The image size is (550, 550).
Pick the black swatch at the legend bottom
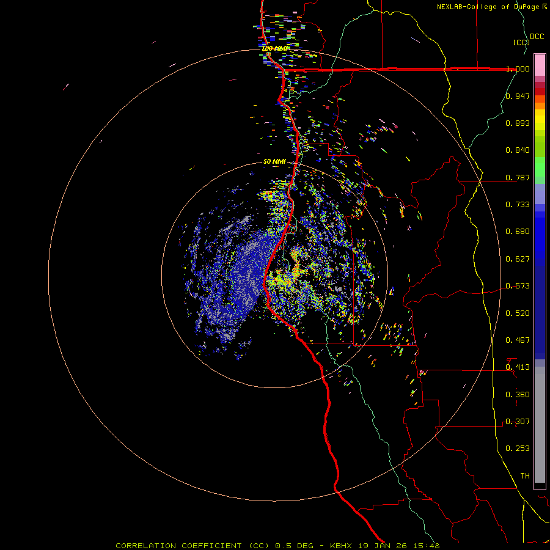pos(540,485)
